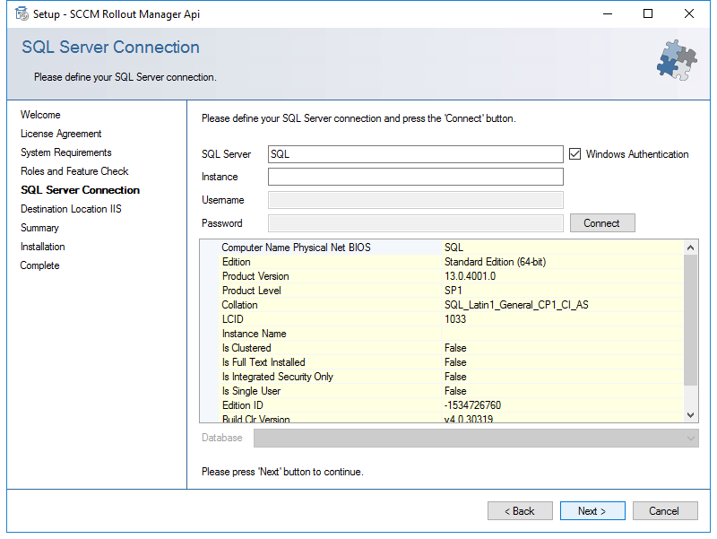The width and height of the screenshot is (717, 539).
Task: Click the setup installer icon in title bar
Action: pos(22,13)
